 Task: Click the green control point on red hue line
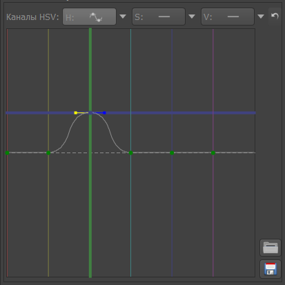click(x=7, y=153)
